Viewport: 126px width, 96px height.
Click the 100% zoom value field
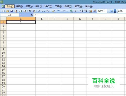(x=102, y=11)
